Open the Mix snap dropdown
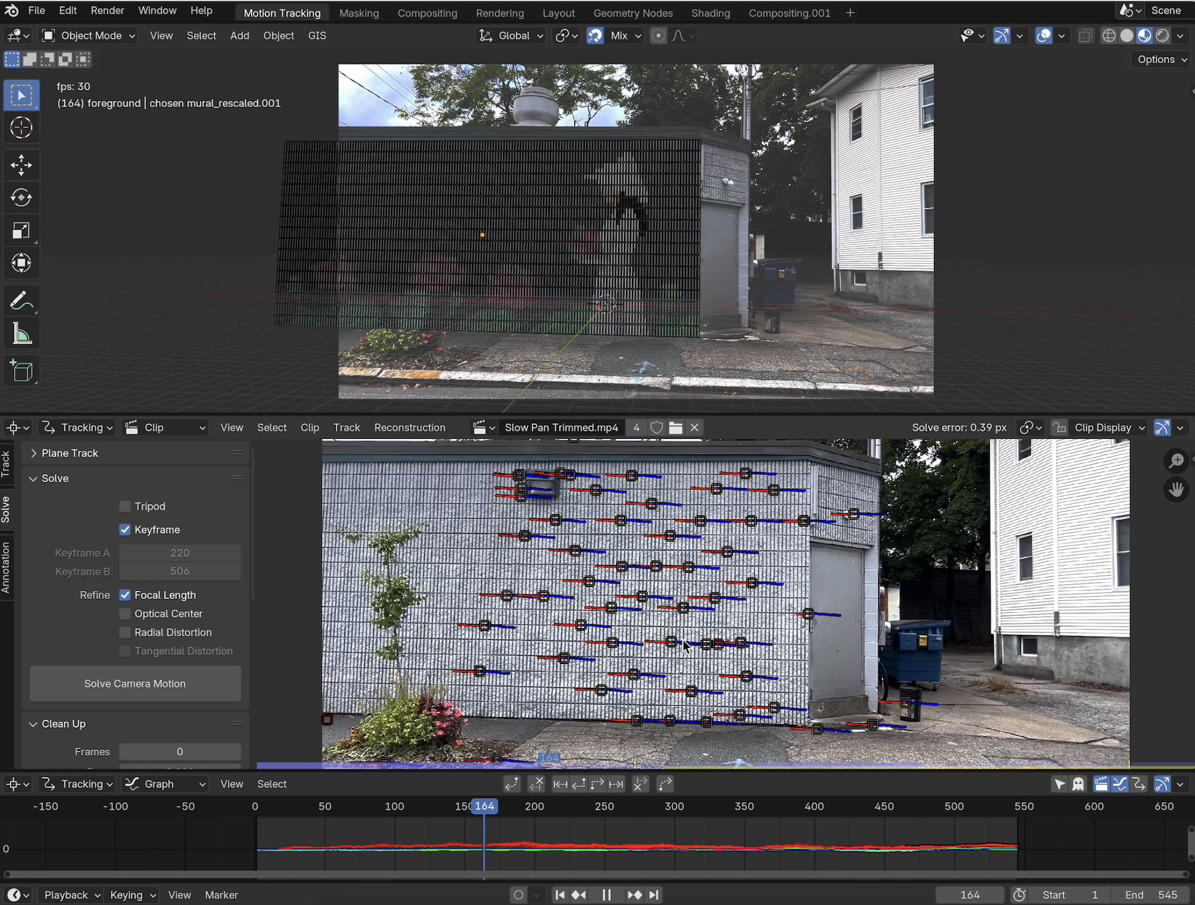This screenshot has height=905, width=1195. pyautogui.click(x=625, y=36)
